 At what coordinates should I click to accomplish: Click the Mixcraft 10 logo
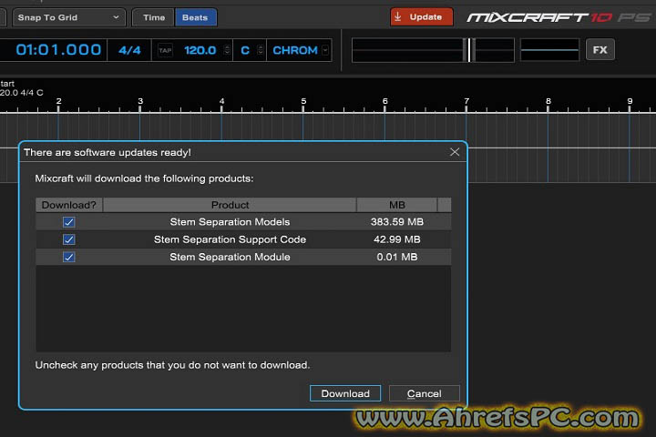click(x=559, y=17)
